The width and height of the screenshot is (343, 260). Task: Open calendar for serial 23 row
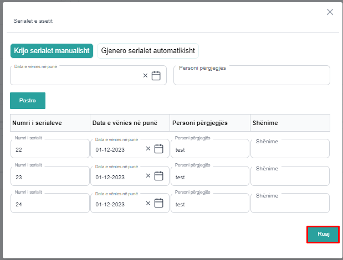pyautogui.click(x=159, y=176)
